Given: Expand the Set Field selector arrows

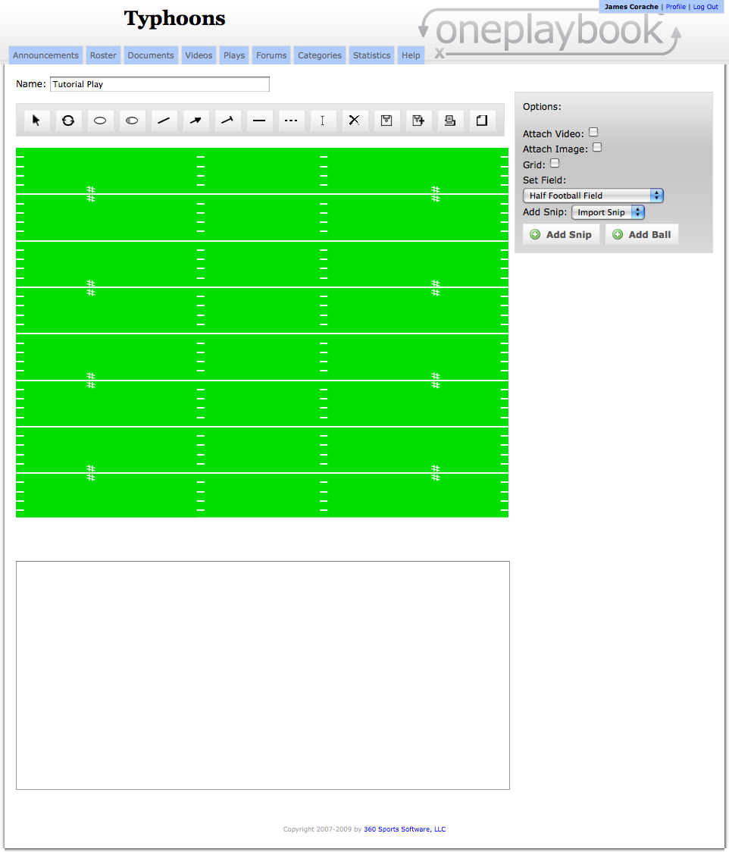Looking at the screenshot, I should (657, 195).
